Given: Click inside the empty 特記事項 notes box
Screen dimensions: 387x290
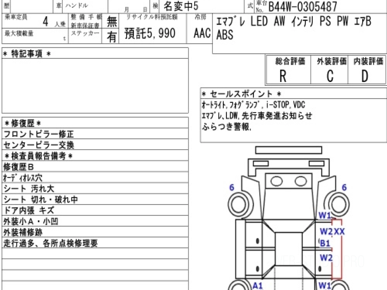Looking at the screenshot, I should 95,85.
